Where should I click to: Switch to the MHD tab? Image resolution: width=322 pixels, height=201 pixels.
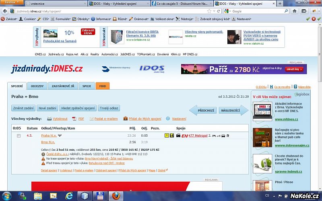[x=103, y=86]
